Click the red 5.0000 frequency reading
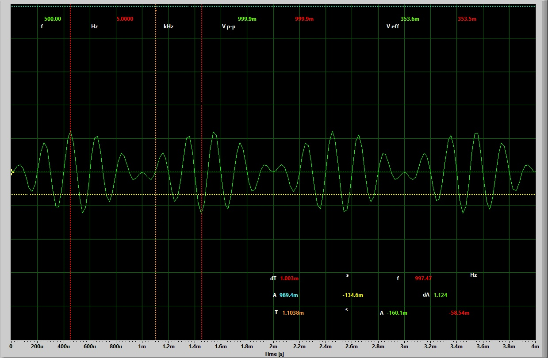Screen dimensions: 548x358 (x=125, y=19)
